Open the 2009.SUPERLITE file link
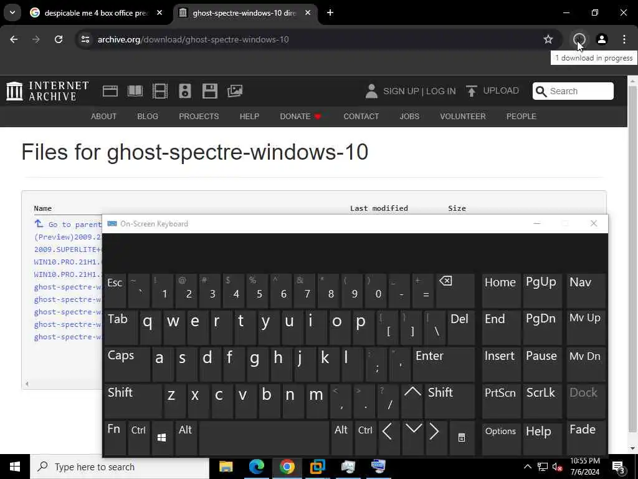 [67, 249]
